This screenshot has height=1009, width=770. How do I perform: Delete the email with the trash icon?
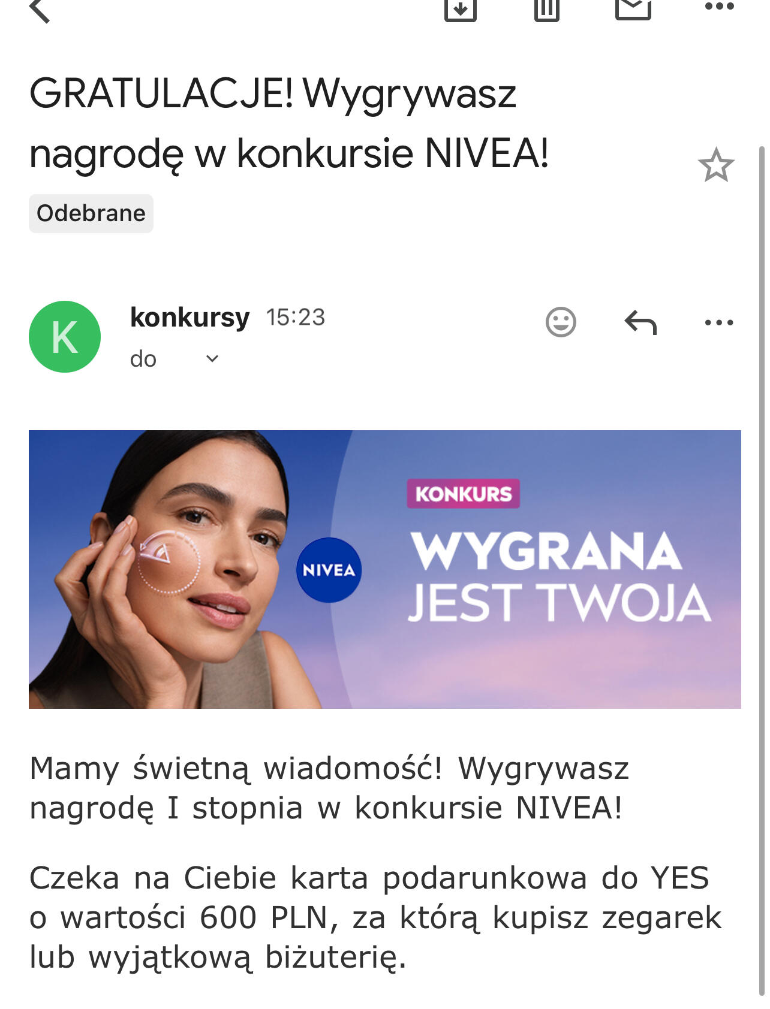[546, 8]
